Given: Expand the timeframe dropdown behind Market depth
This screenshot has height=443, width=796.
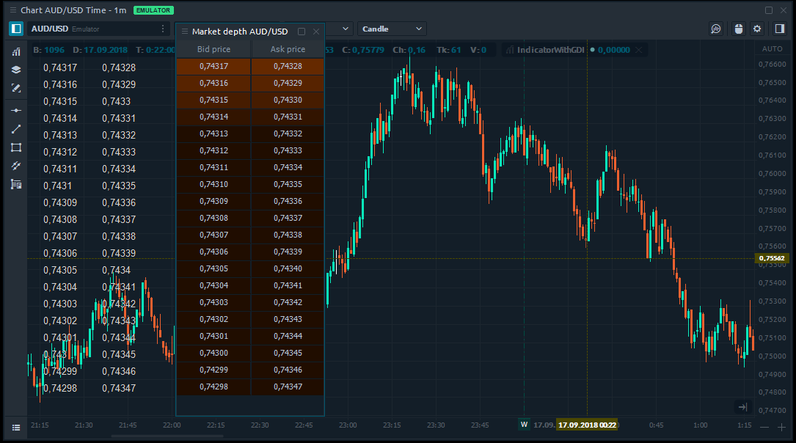Looking at the screenshot, I should click(345, 29).
